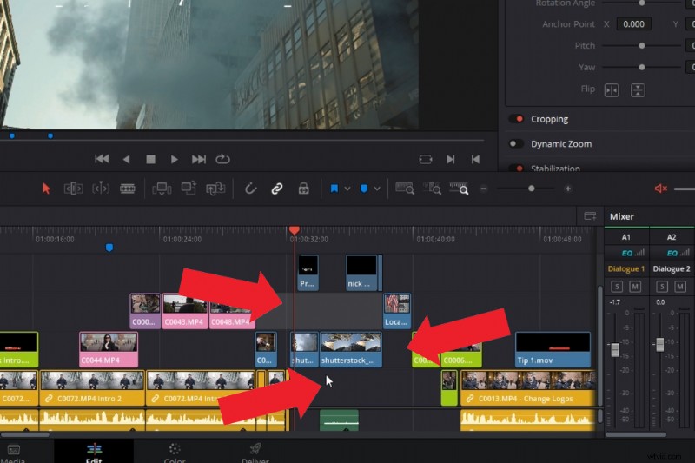Switch to the Color page
This screenshot has height=463, width=695.
(x=175, y=453)
